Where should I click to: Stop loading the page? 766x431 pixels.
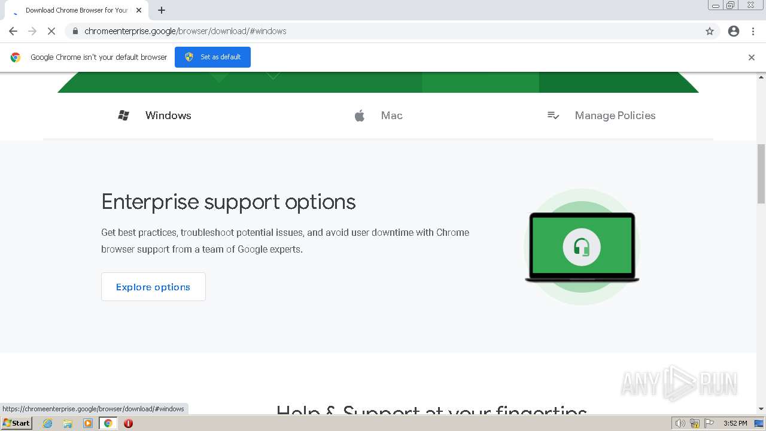coord(51,31)
